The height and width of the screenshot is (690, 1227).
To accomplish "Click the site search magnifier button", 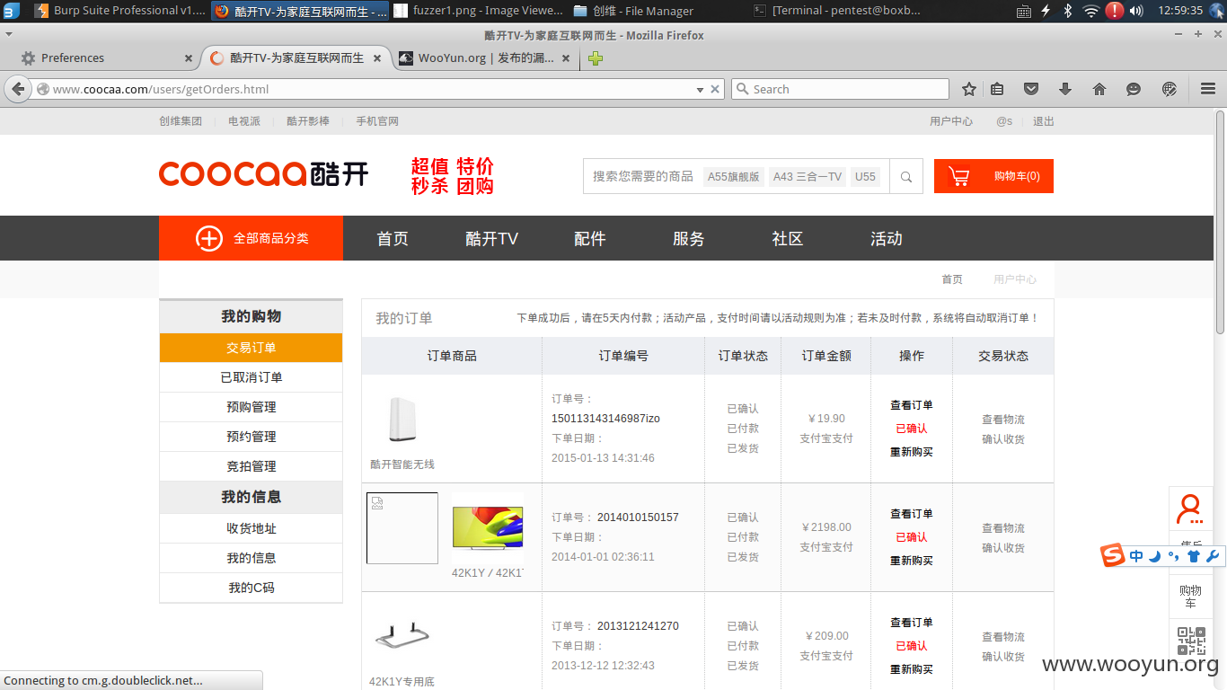I will tap(906, 176).
